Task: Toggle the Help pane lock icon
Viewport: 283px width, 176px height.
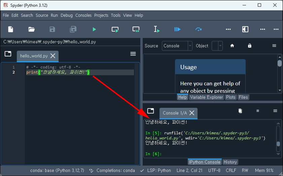Action: 250,46
